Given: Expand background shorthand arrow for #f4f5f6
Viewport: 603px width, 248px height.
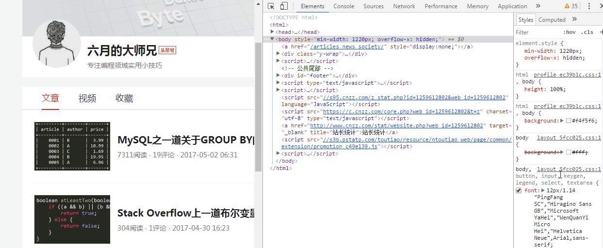Looking at the screenshot, I should coord(562,121).
